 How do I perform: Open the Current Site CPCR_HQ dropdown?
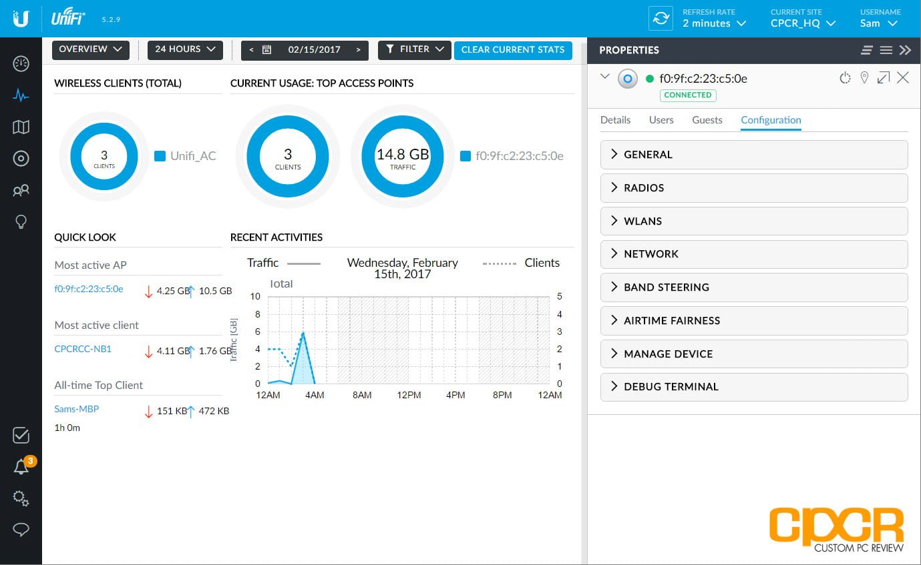point(803,23)
